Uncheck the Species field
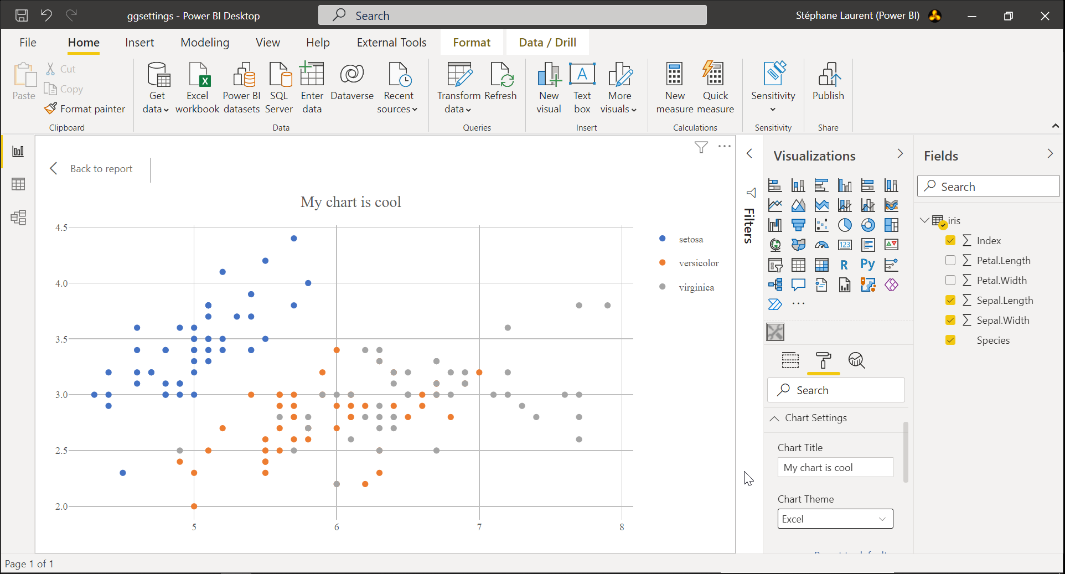Image resolution: width=1065 pixels, height=574 pixels. [950, 340]
